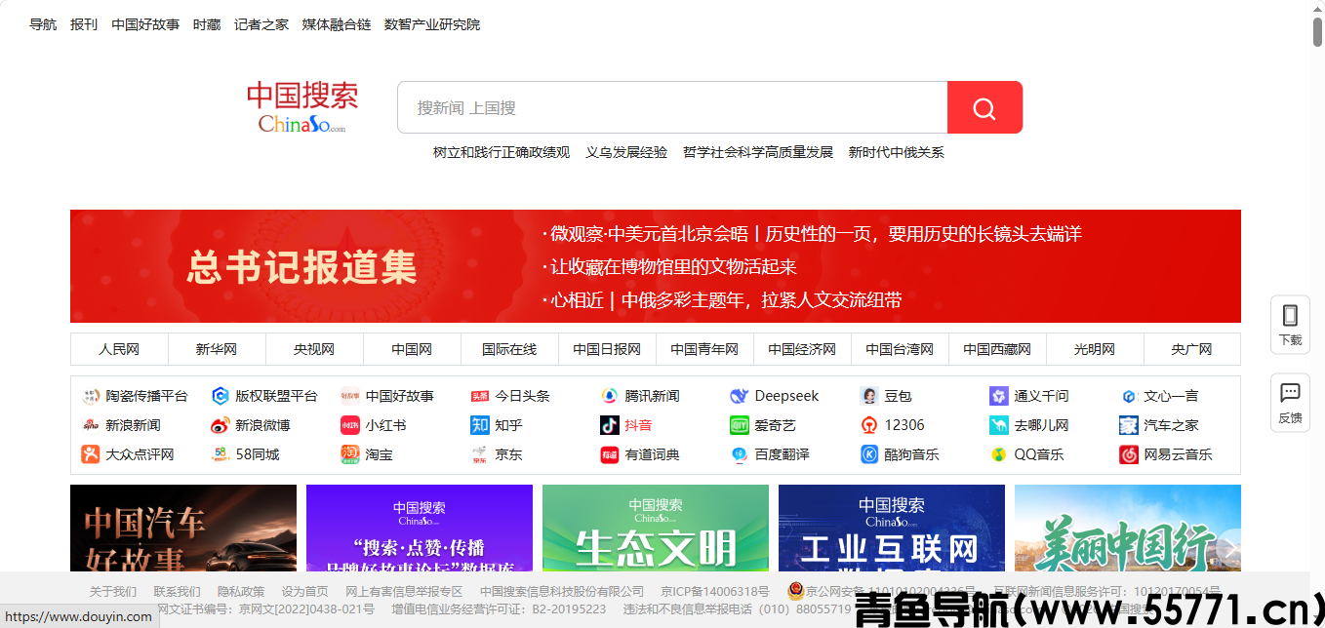Select 数智产业研究院 top menu item
Screen dimensions: 1325x628
[x=432, y=24]
